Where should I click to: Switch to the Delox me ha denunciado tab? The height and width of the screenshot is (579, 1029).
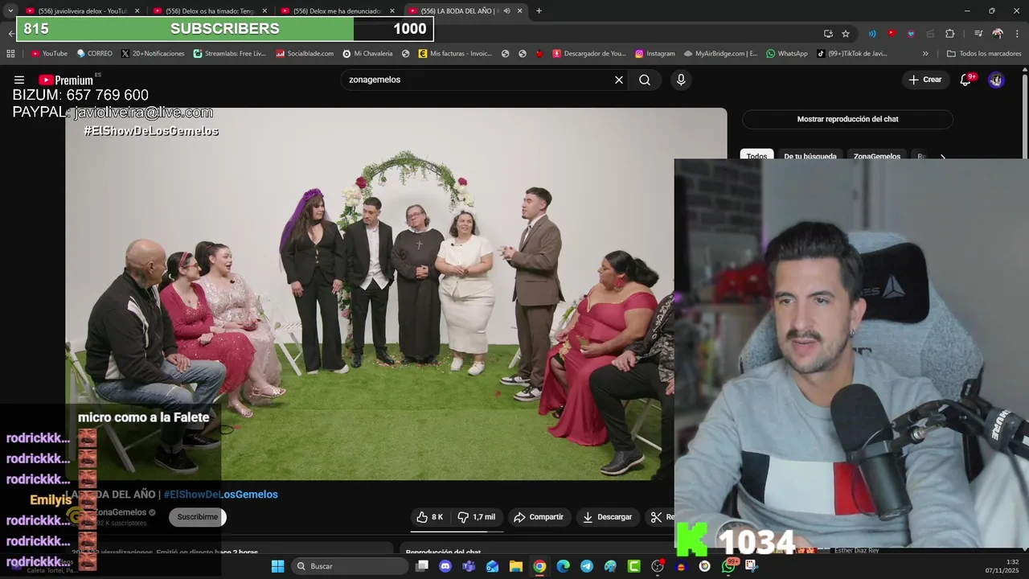coord(337,11)
